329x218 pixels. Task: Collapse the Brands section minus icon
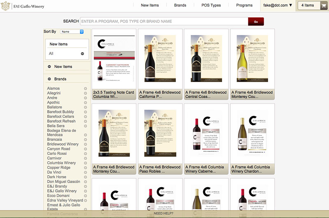pyautogui.click(x=49, y=79)
